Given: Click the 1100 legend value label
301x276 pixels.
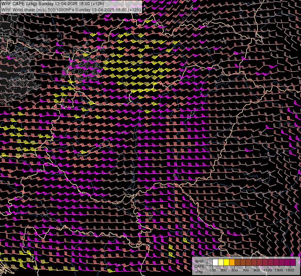Looking at the screenshot, I should [268, 270].
